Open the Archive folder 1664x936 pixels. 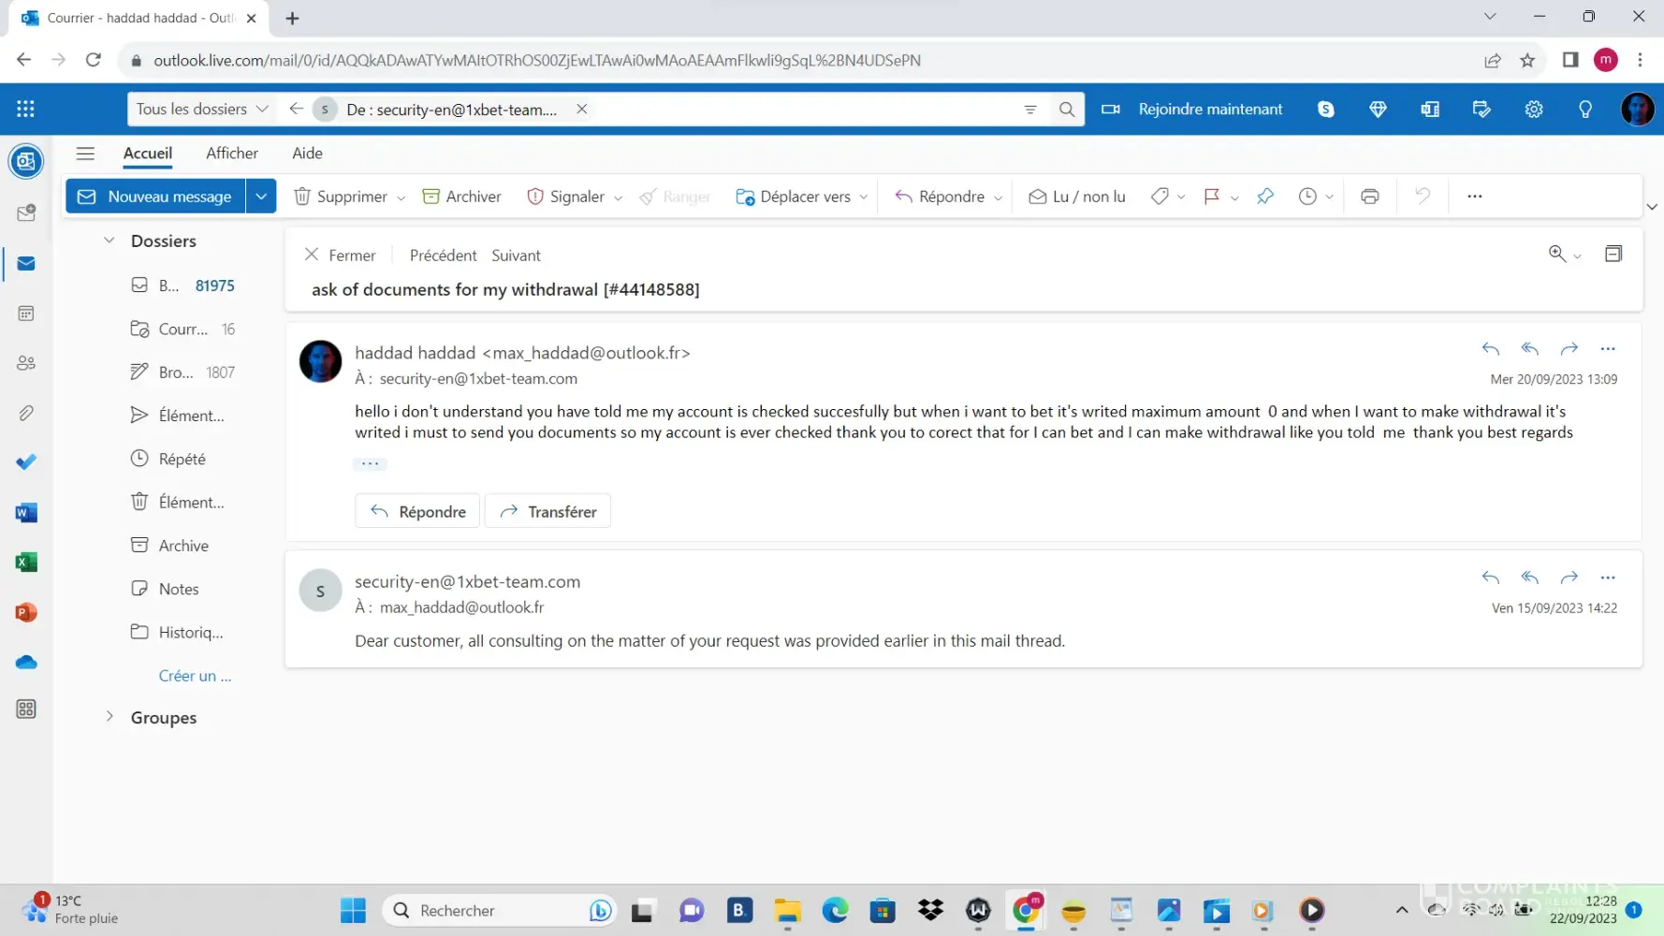(183, 546)
